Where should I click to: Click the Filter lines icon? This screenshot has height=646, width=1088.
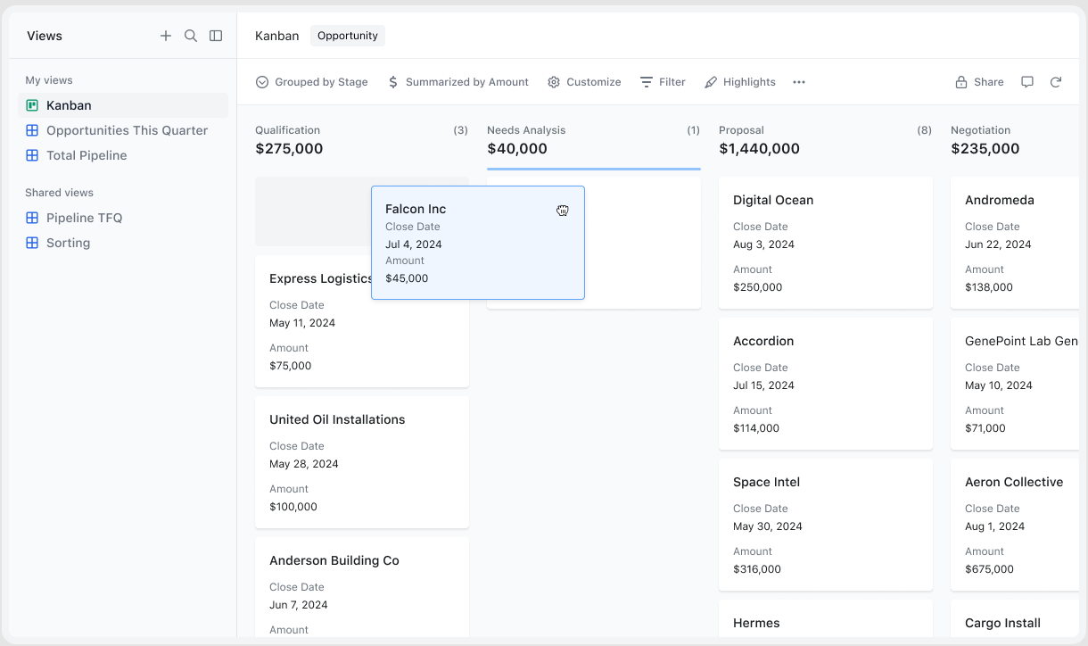(647, 82)
